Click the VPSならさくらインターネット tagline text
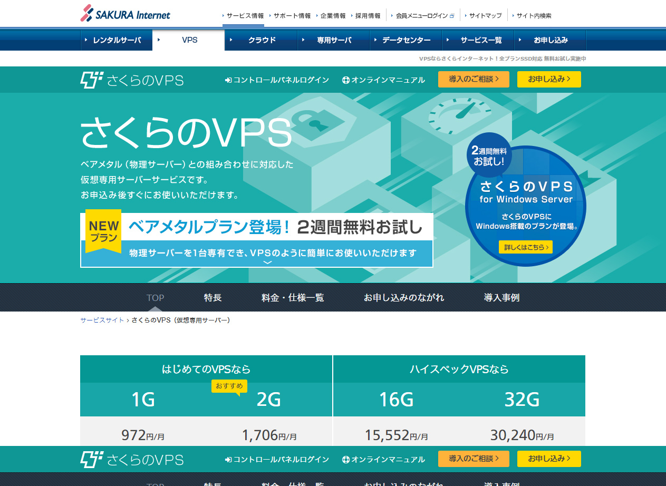 coord(502,59)
